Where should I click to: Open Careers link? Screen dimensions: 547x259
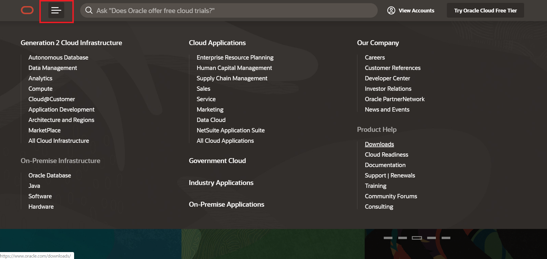[x=375, y=58]
